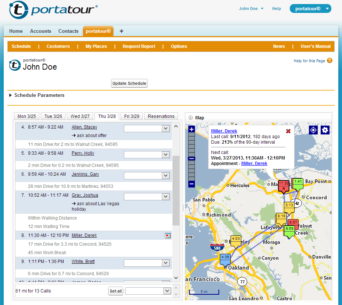Screen dimensions: 342x305
Task: Click the Set all button
Action: tap(115, 291)
